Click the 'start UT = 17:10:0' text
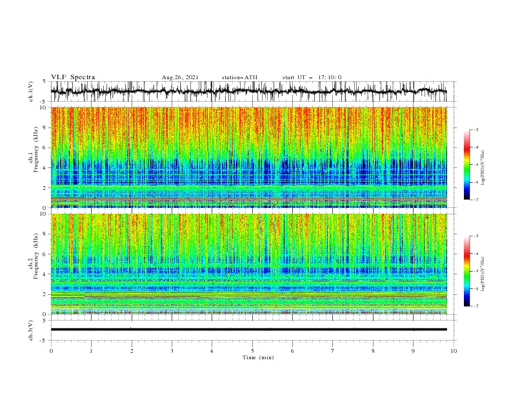Image resolution: width=511 pixels, height=394 pixels. click(312, 77)
